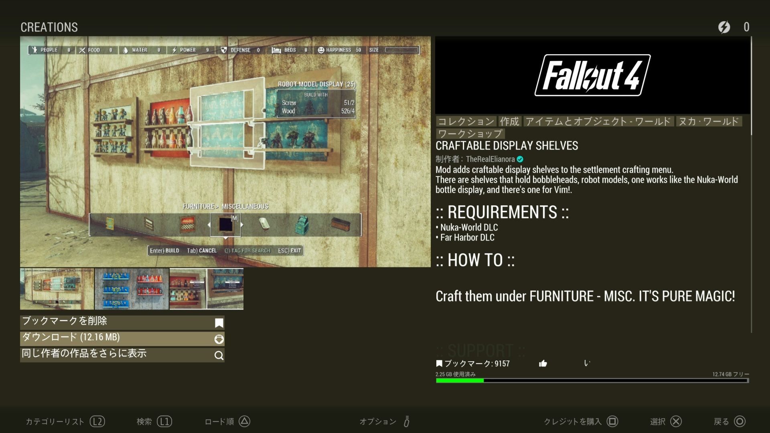Select the ヌカ・ワールド category tag
The height and width of the screenshot is (433, 770).
[x=709, y=121]
